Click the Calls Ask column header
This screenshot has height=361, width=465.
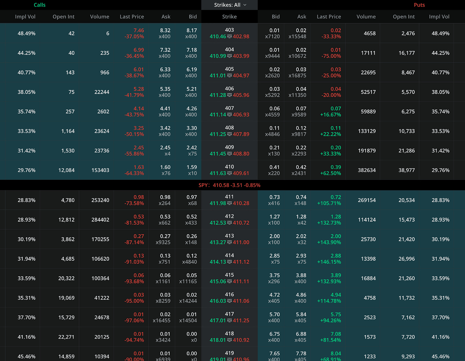click(x=166, y=17)
